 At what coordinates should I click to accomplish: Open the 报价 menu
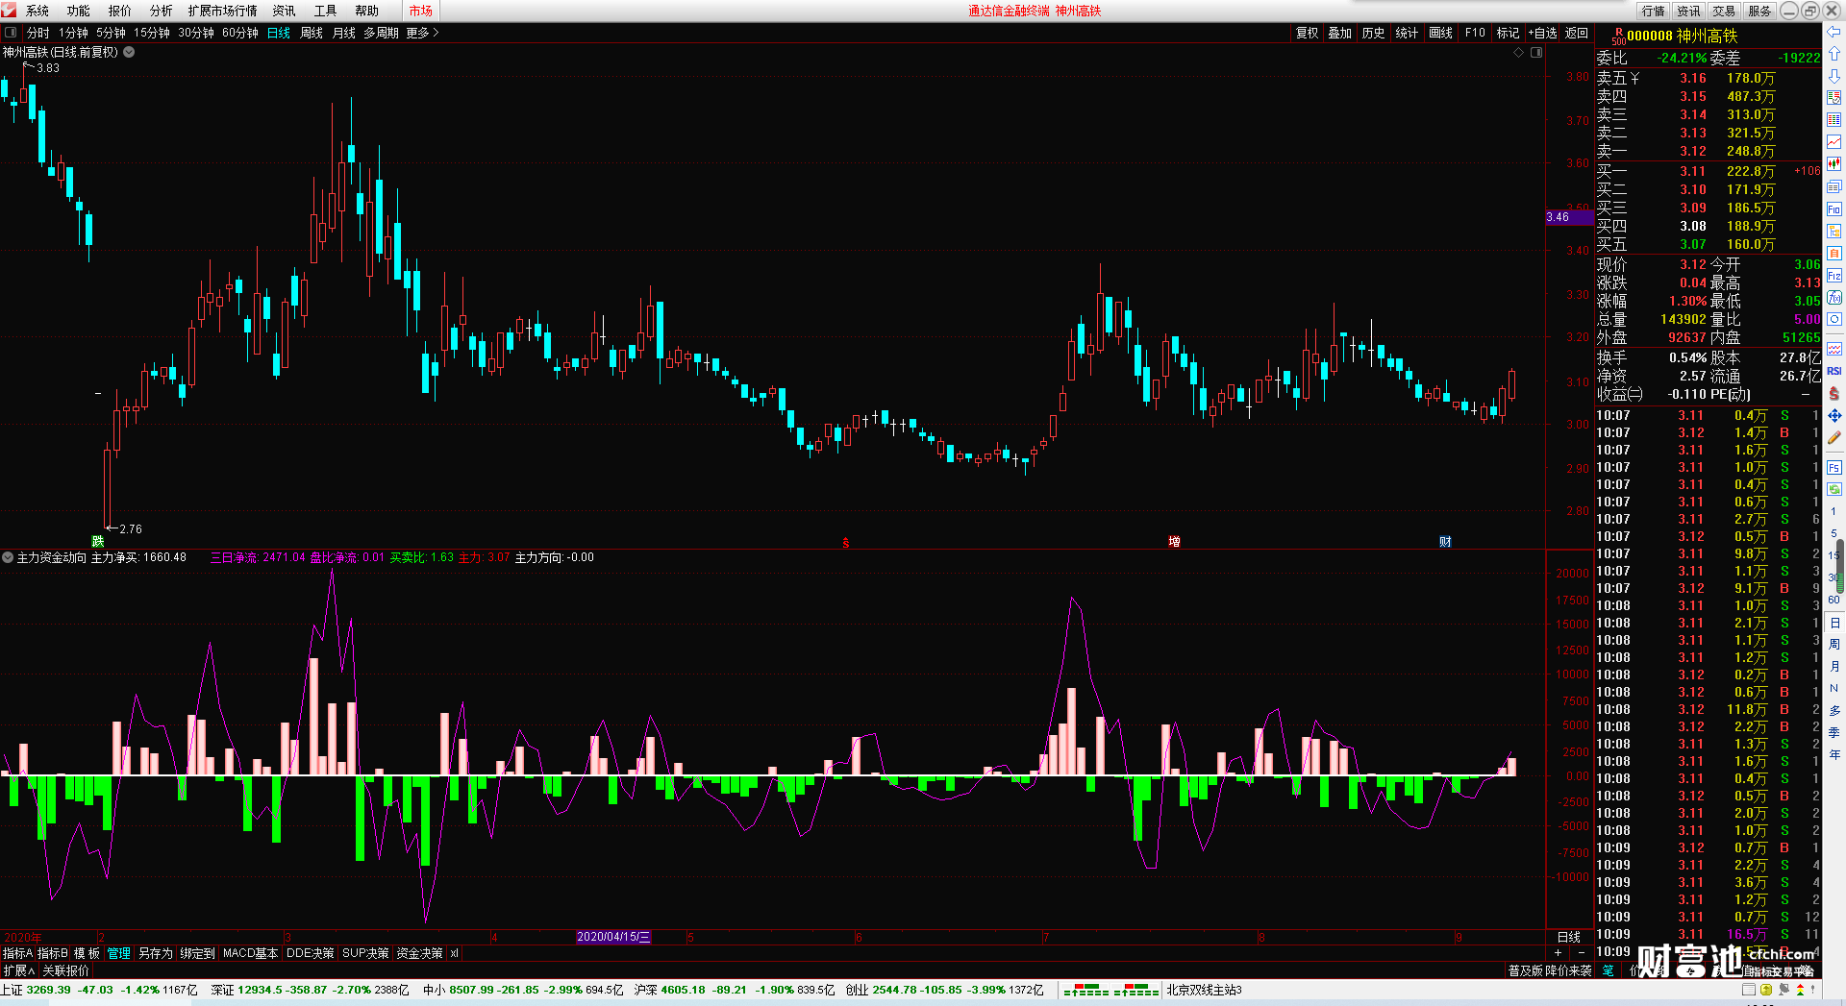120,11
